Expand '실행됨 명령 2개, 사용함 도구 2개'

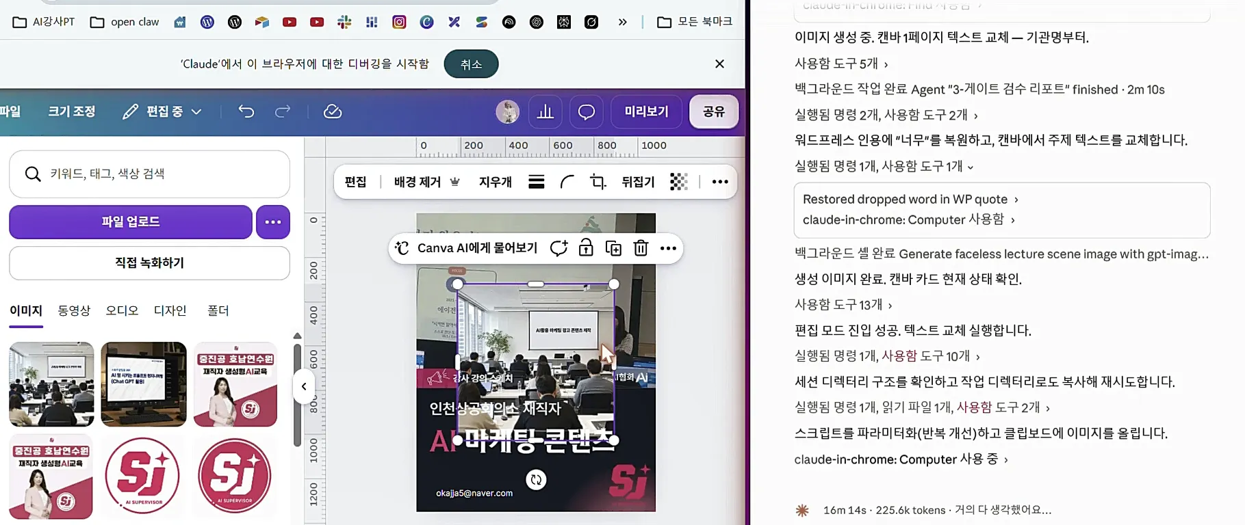point(886,115)
